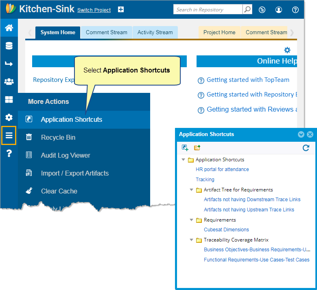Select Application Shortcuts in More Actions

point(84,119)
